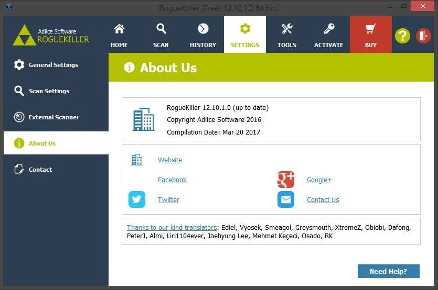The width and height of the screenshot is (438, 290).
Task: Click the RogueKiller 12.10.1.0 version text
Action: (x=218, y=108)
